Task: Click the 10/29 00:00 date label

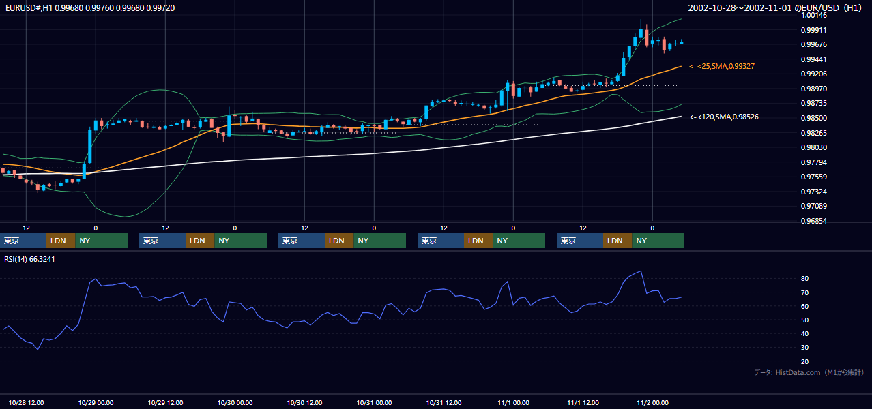Action: pyautogui.click(x=96, y=402)
